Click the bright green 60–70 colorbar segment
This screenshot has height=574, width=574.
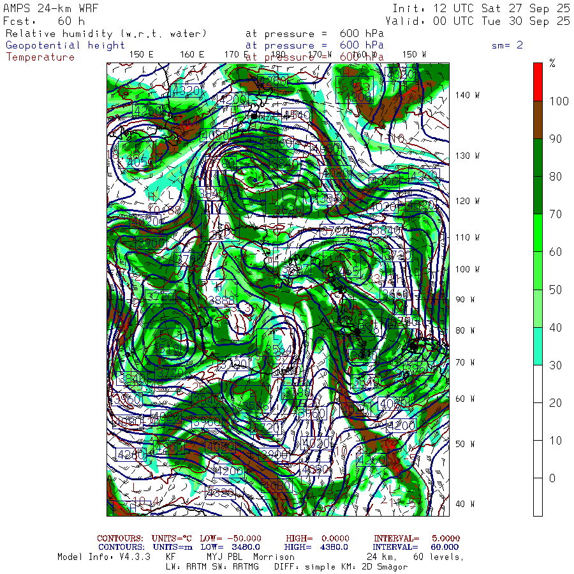(538, 233)
